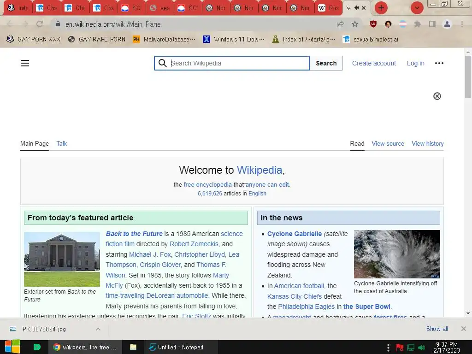472x354 pixels.
Task: Dismiss the banner with the circled X icon
Action: pos(437,96)
